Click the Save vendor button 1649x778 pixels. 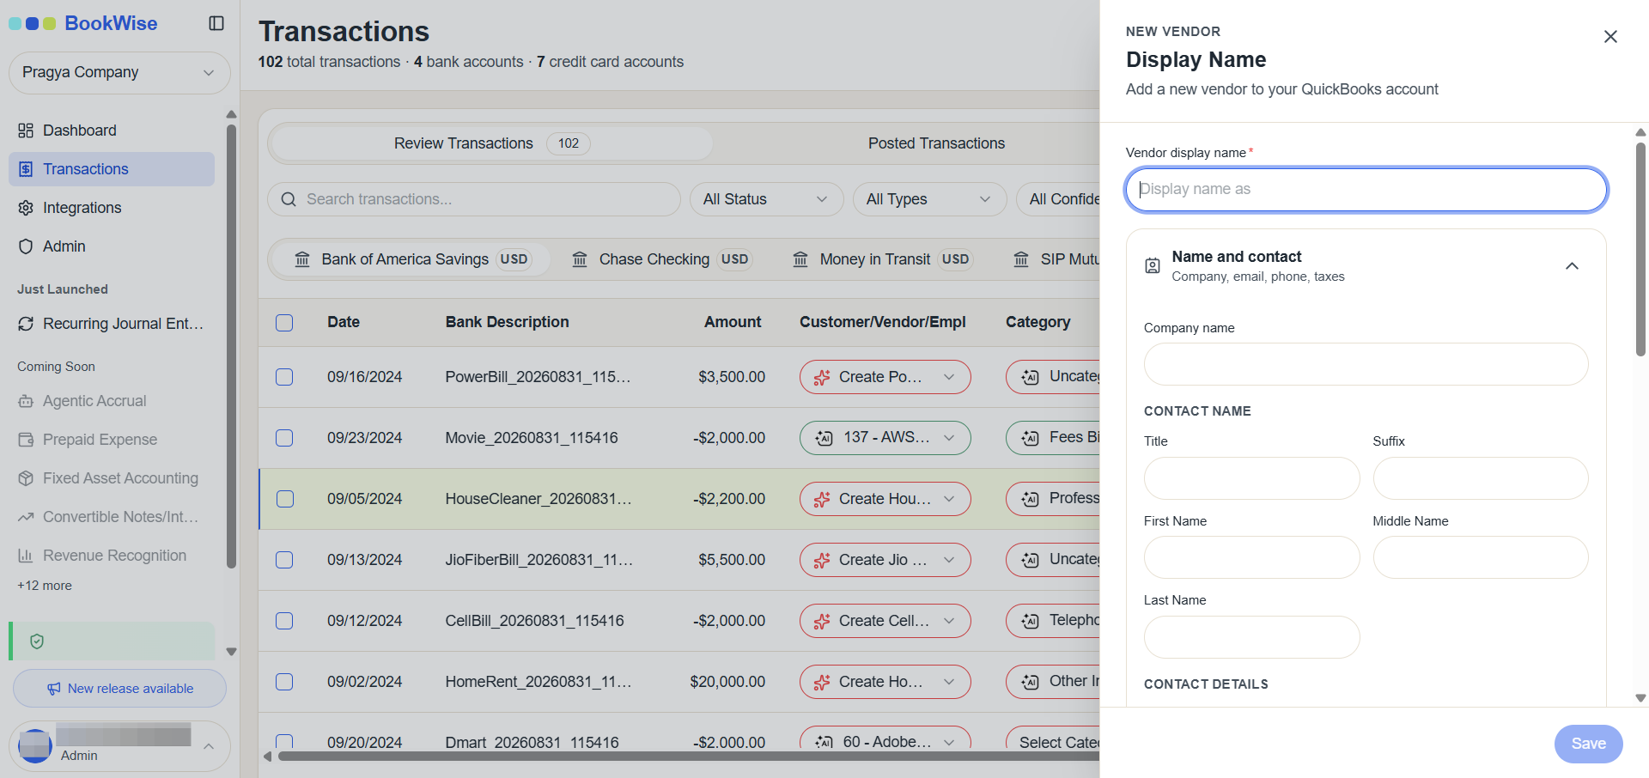tap(1588, 744)
